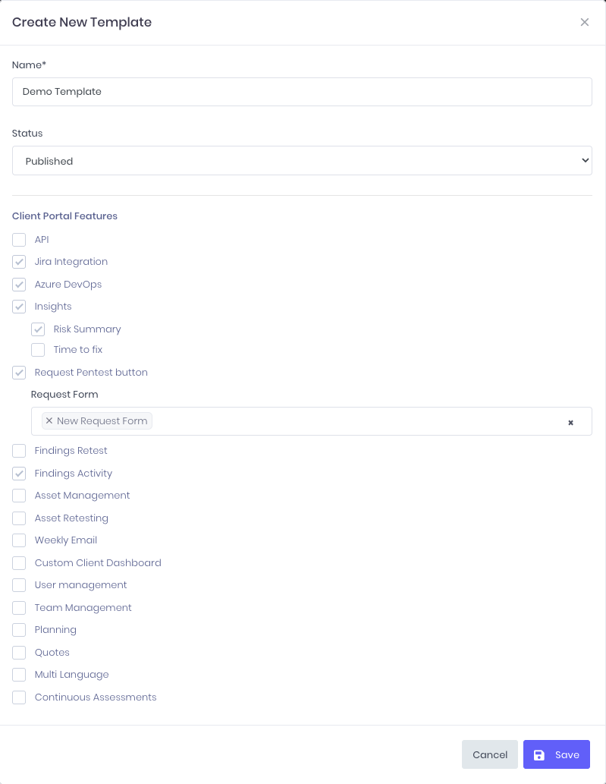Open the Status dropdown
Screen dimensions: 606x784
coord(302,160)
